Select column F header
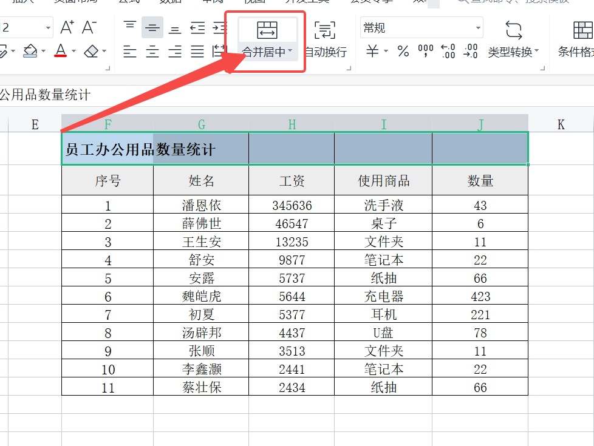The image size is (594, 446). click(108, 124)
